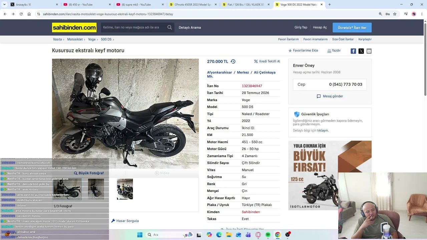Open Size Özel İlanlar link
Image resolution: width=427 pixels, height=240 pixels.
(x=343, y=39)
